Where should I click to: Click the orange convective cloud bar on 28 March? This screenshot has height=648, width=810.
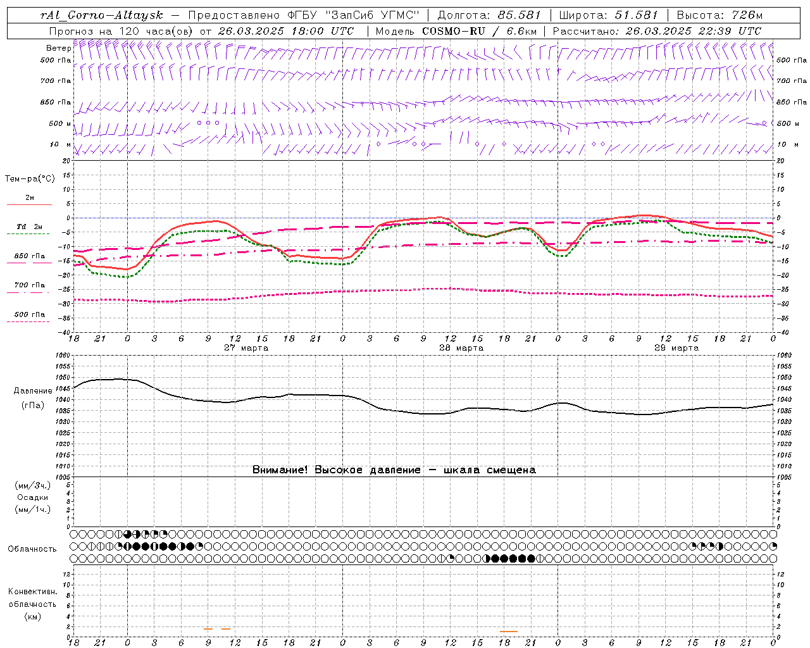tap(508, 632)
